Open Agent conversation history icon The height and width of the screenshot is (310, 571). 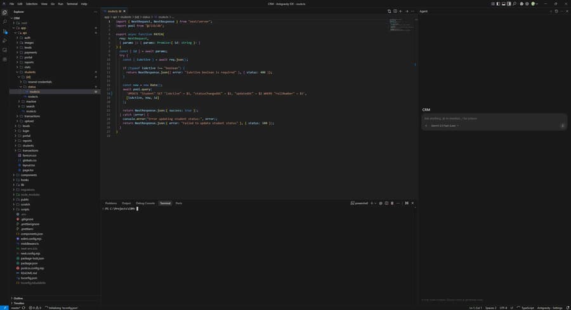coord(556,11)
